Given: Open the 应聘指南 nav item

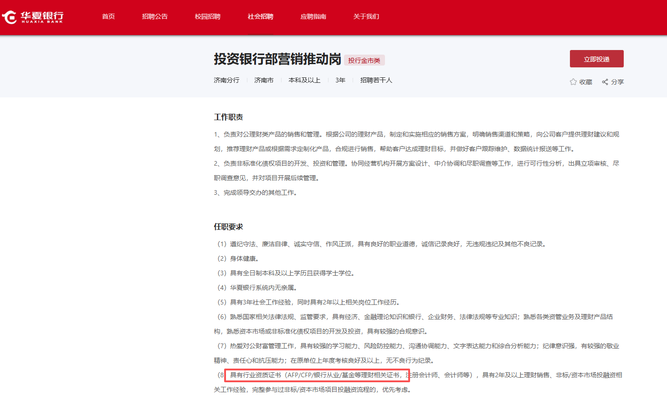Looking at the screenshot, I should pos(313,16).
